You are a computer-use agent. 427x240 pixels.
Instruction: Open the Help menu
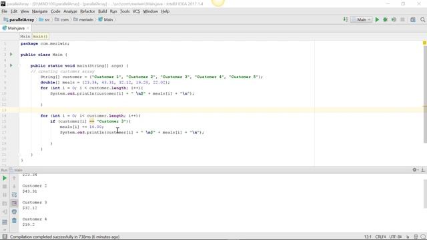point(165,11)
